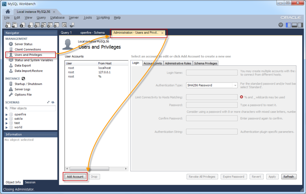Click the home screen icon

(x=8, y=12)
